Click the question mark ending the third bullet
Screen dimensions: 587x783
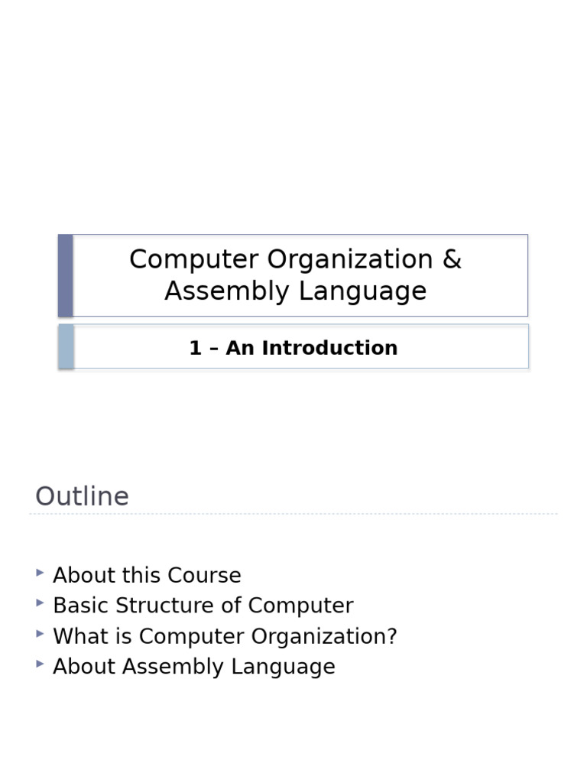pyautogui.click(x=392, y=636)
